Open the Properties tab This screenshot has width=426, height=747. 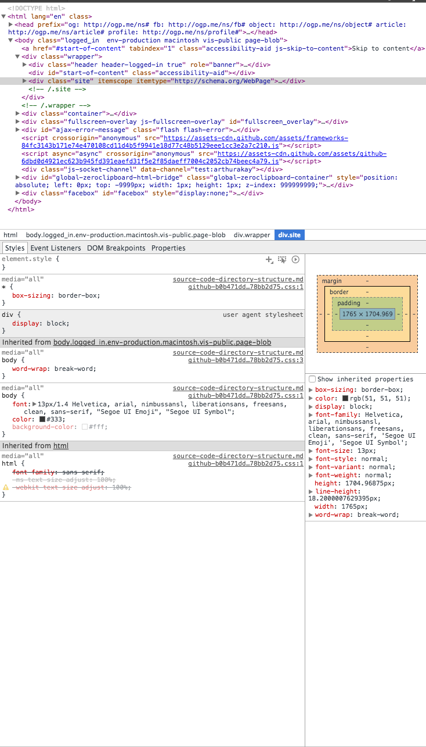click(x=168, y=248)
